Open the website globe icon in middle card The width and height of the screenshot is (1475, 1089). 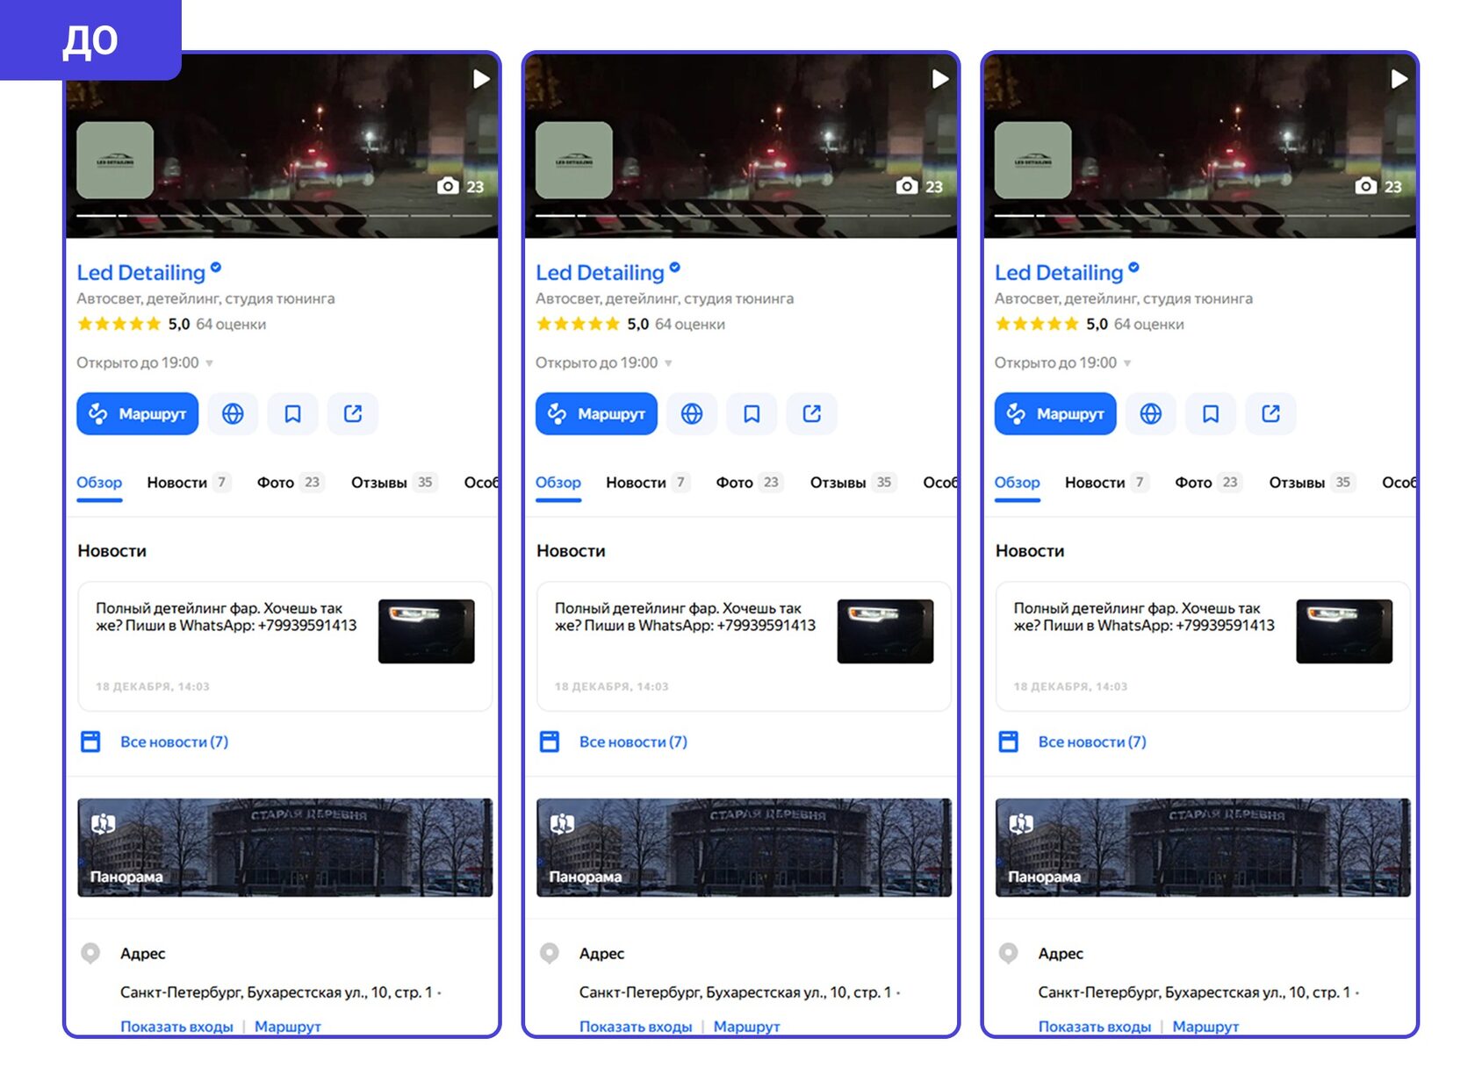click(x=692, y=413)
